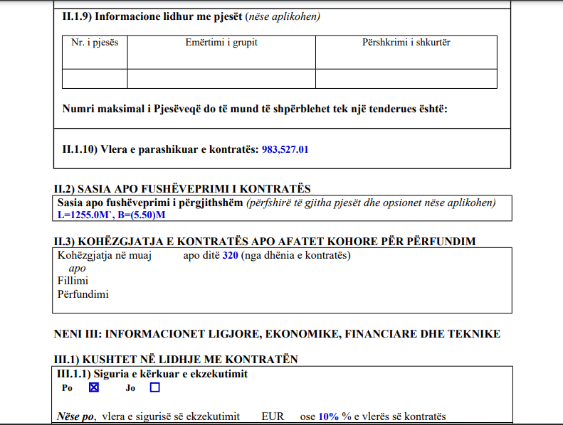Screen dimensions: 563x425
Task: Click the 10% security value
Action: (328, 416)
